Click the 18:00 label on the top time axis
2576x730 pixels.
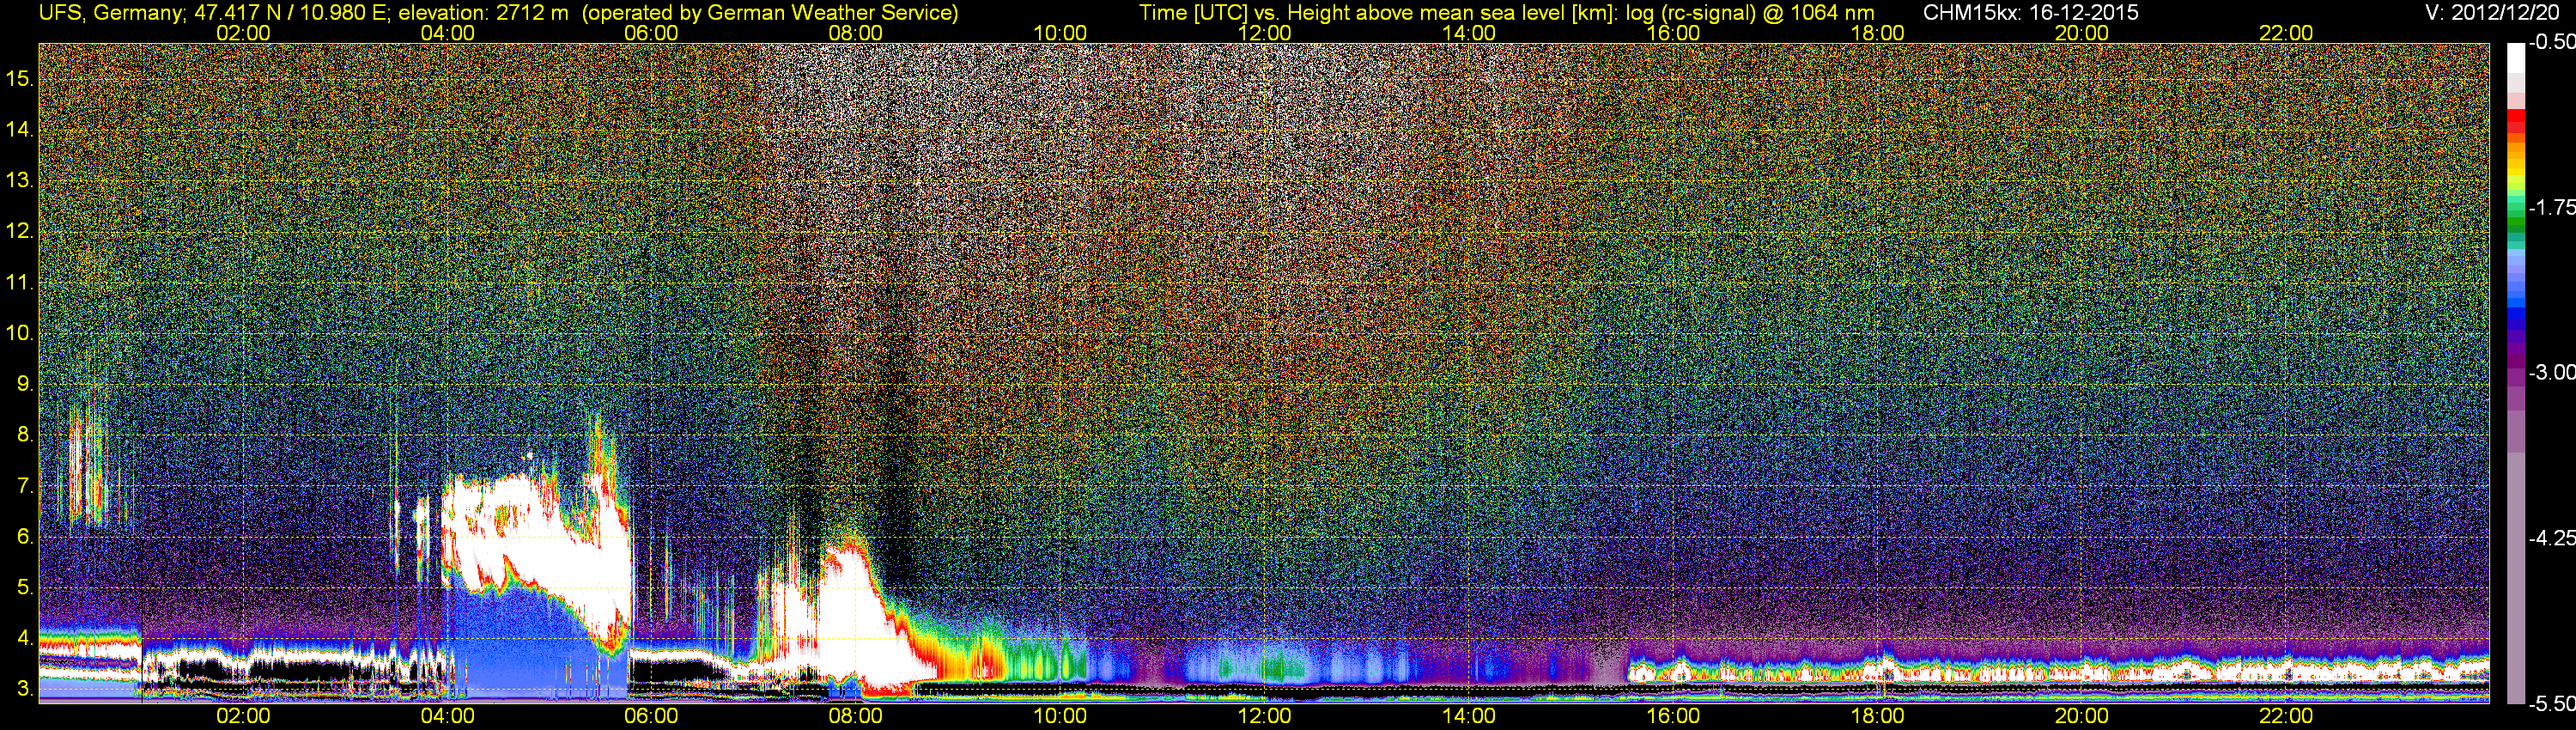(1877, 33)
